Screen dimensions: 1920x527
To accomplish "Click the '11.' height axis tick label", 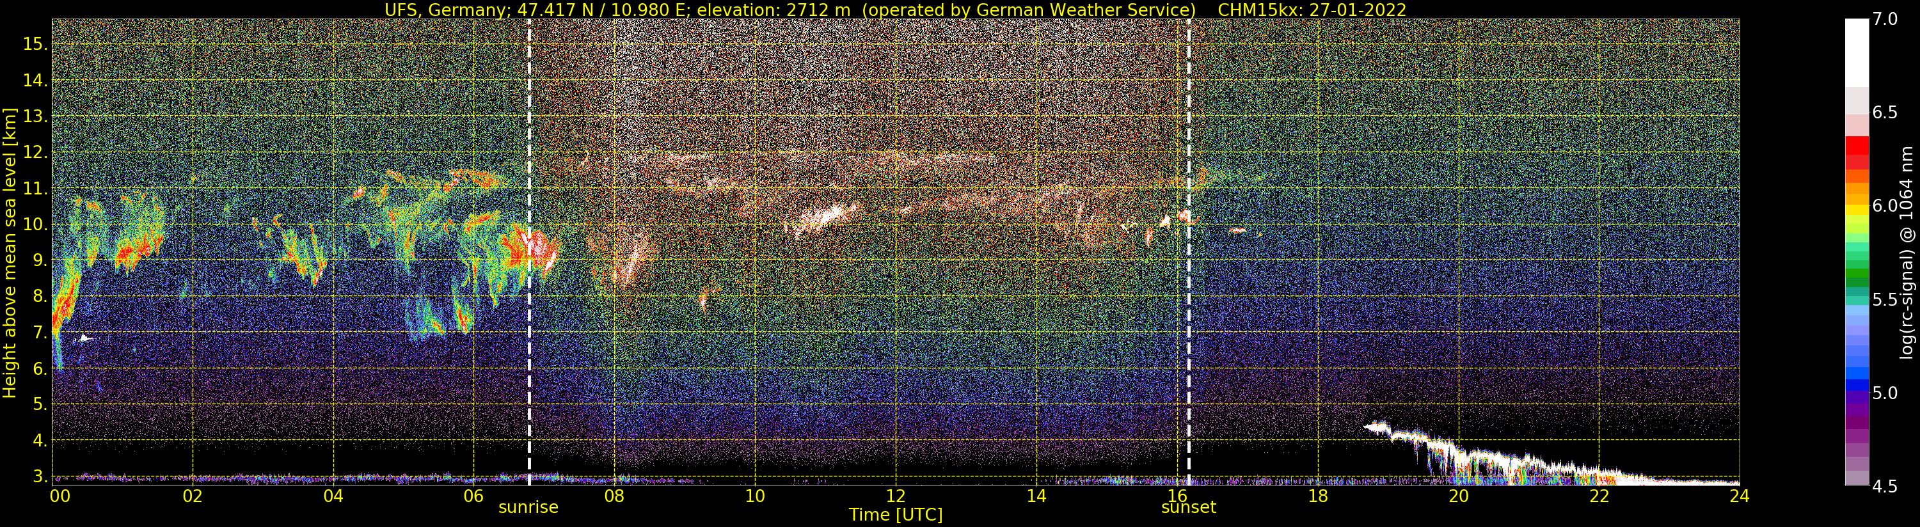I will point(35,189).
